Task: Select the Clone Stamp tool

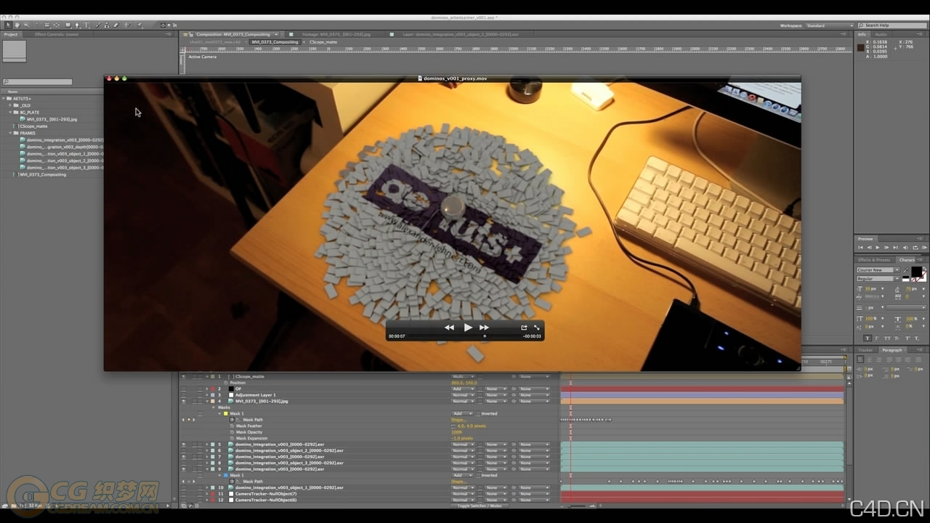Action: coord(107,24)
